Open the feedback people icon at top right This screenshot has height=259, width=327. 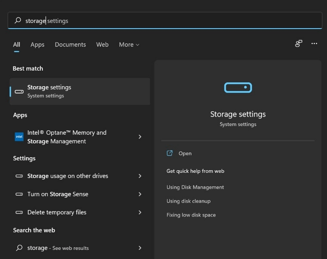point(299,43)
